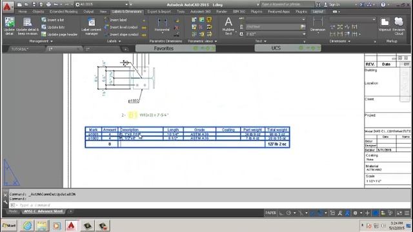The image size is (413, 232).
Task: Toggle ortho mode in status bar
Action: pyautogui.click(x=281, y=213)
